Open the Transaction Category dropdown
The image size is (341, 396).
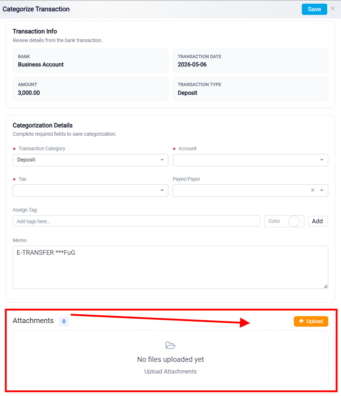coord(90,160)
